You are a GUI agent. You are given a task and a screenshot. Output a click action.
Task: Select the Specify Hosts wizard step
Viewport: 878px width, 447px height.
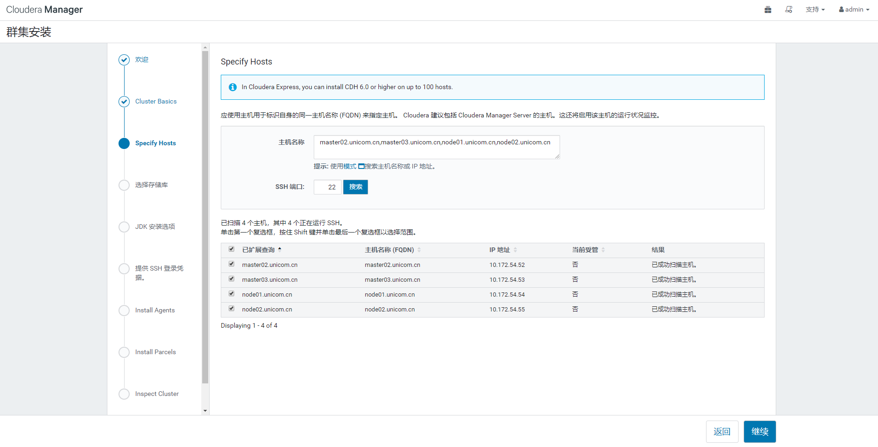pyautogui.click(x=155, y=143)
